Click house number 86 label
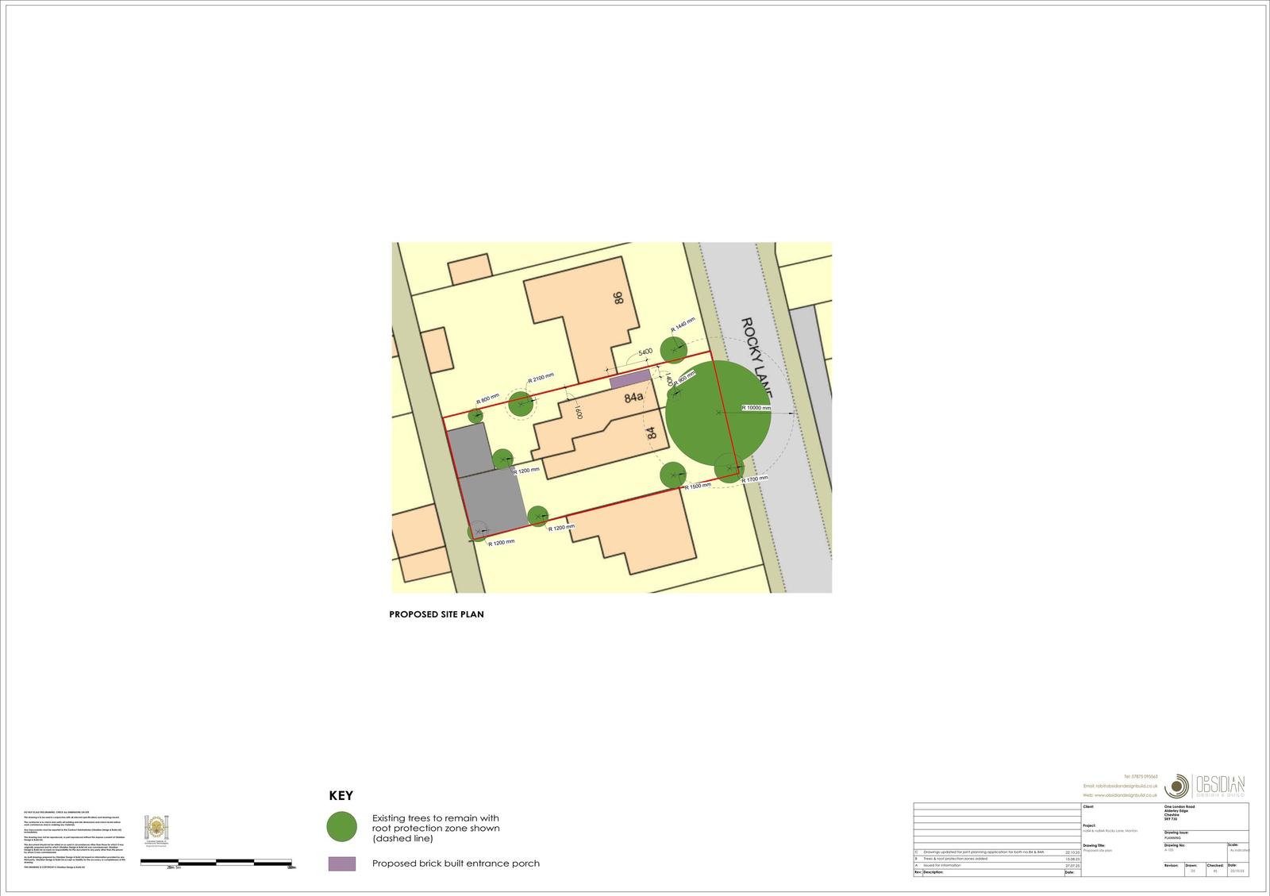Viewport: 1270px width, 896px height. tap(618, 298)
